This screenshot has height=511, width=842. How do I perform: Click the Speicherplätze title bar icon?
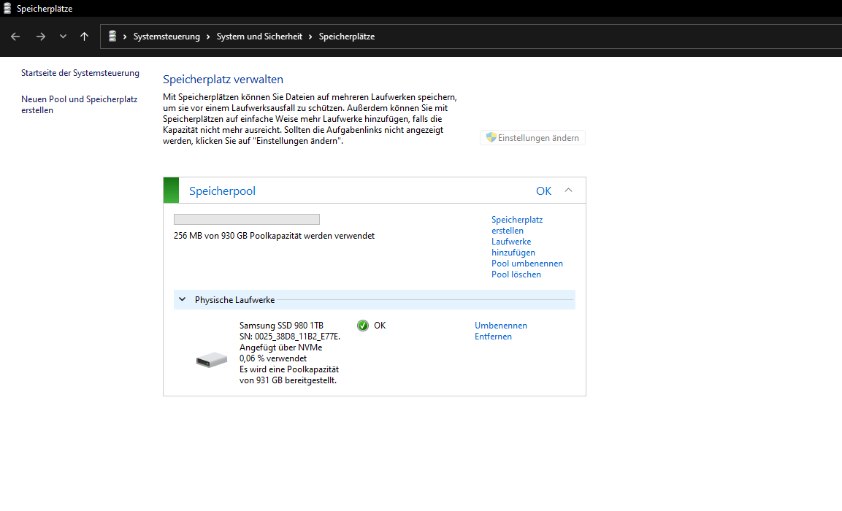coord(7,8)
